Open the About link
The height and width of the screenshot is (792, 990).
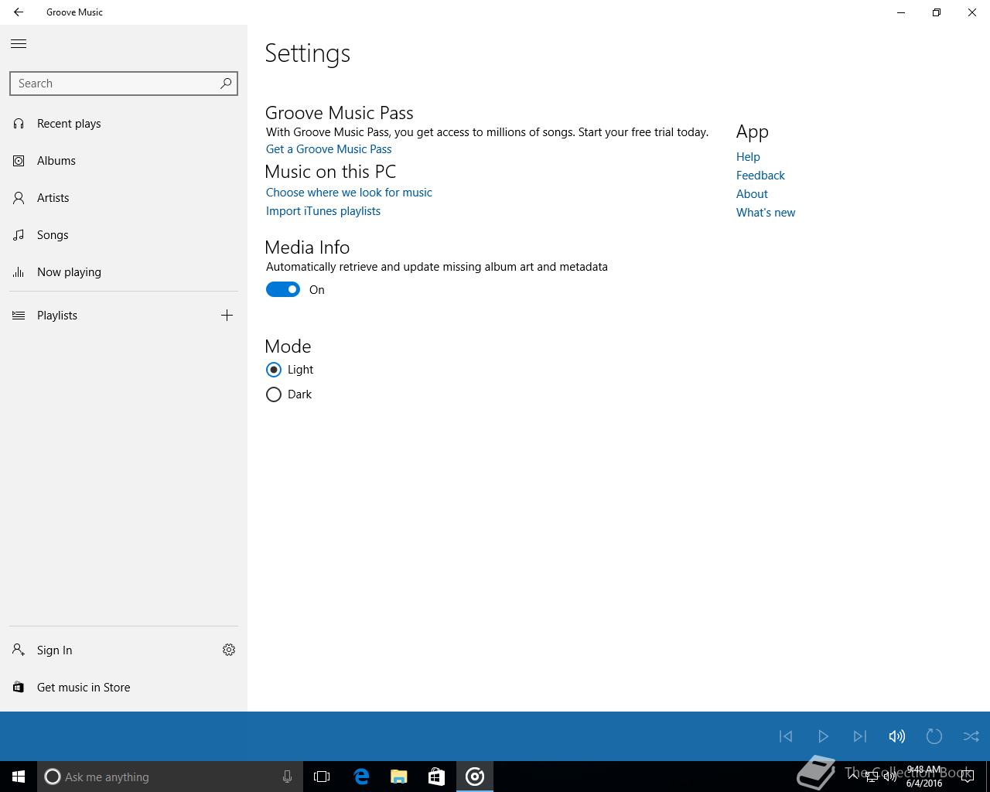[752, 194]
